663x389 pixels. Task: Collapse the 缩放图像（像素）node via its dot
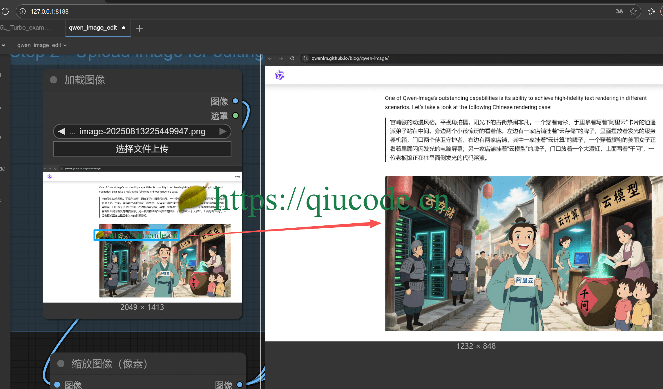click(61, 363)
